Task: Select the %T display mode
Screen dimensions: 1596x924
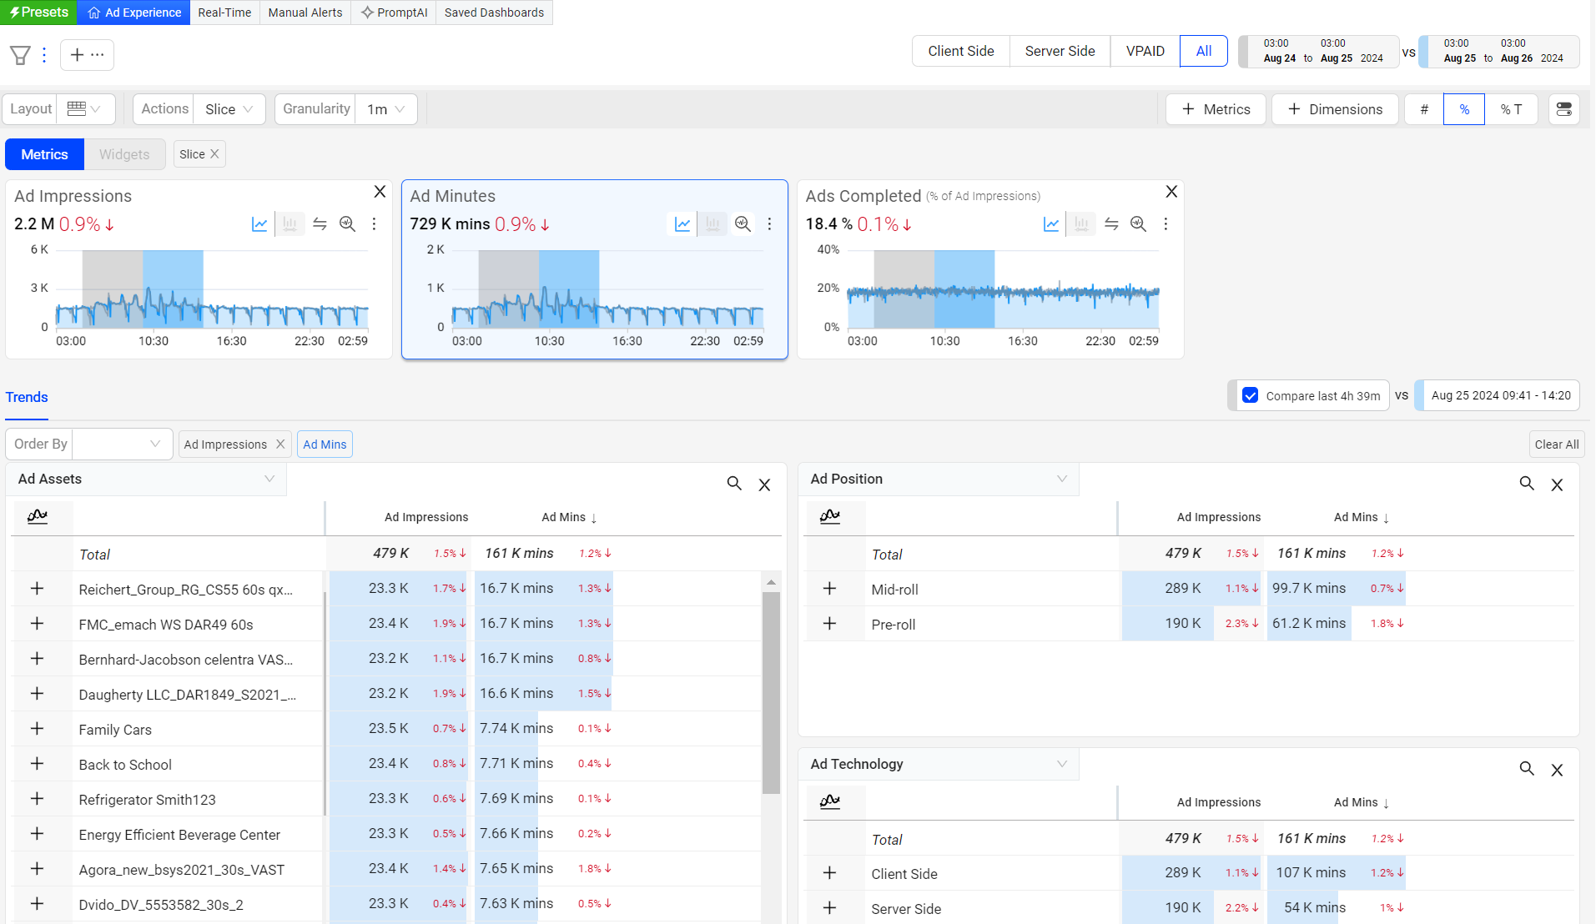Action: pyautogui.click(x=1511, y=109)
